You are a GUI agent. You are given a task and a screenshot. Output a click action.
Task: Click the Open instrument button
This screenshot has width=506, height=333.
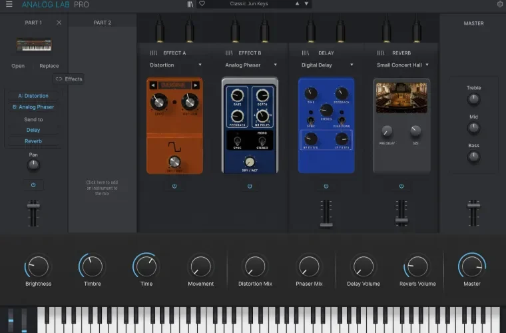click(18, 66)
